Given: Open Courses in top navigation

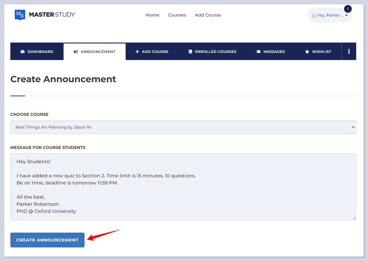Looking at the screenshot, I should (x=177, y=15).
